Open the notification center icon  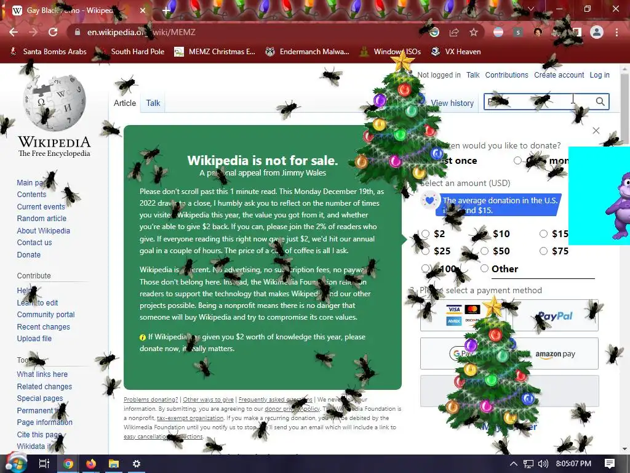[610, 464]
